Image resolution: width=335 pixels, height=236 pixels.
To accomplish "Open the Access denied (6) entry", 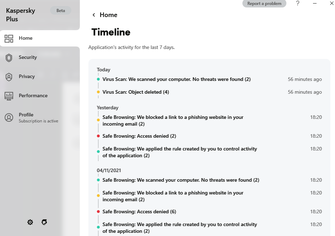I will pyautogui.click(x=139, y=212).
